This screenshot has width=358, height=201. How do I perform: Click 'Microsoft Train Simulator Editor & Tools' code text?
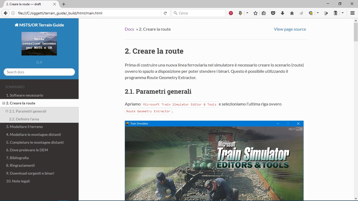point(180,104)
